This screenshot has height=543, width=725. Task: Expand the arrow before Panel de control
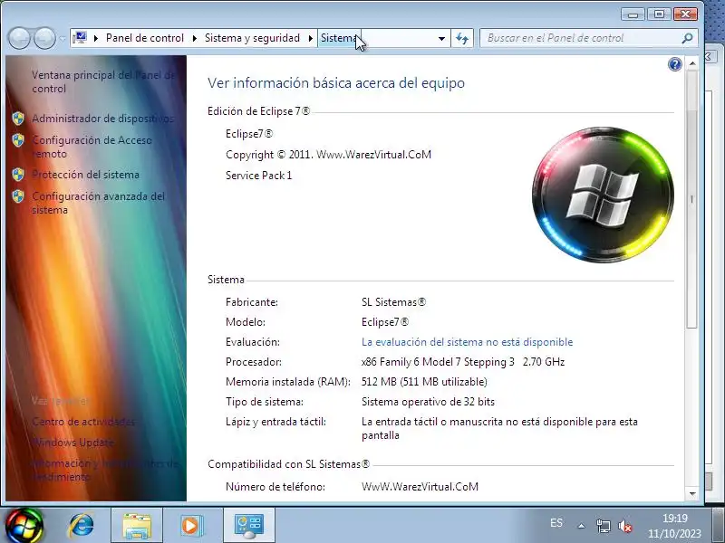coord(96,38)
